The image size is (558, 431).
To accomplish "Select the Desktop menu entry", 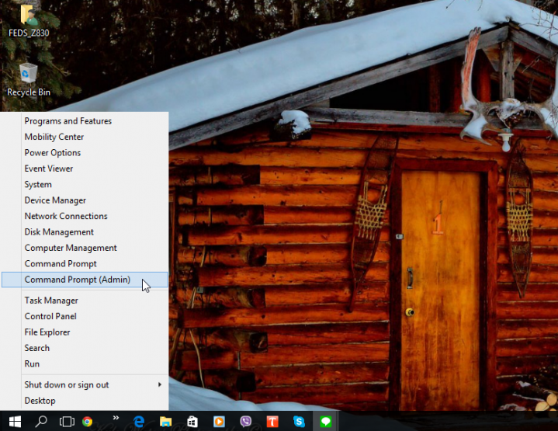I will click(85, 401).
